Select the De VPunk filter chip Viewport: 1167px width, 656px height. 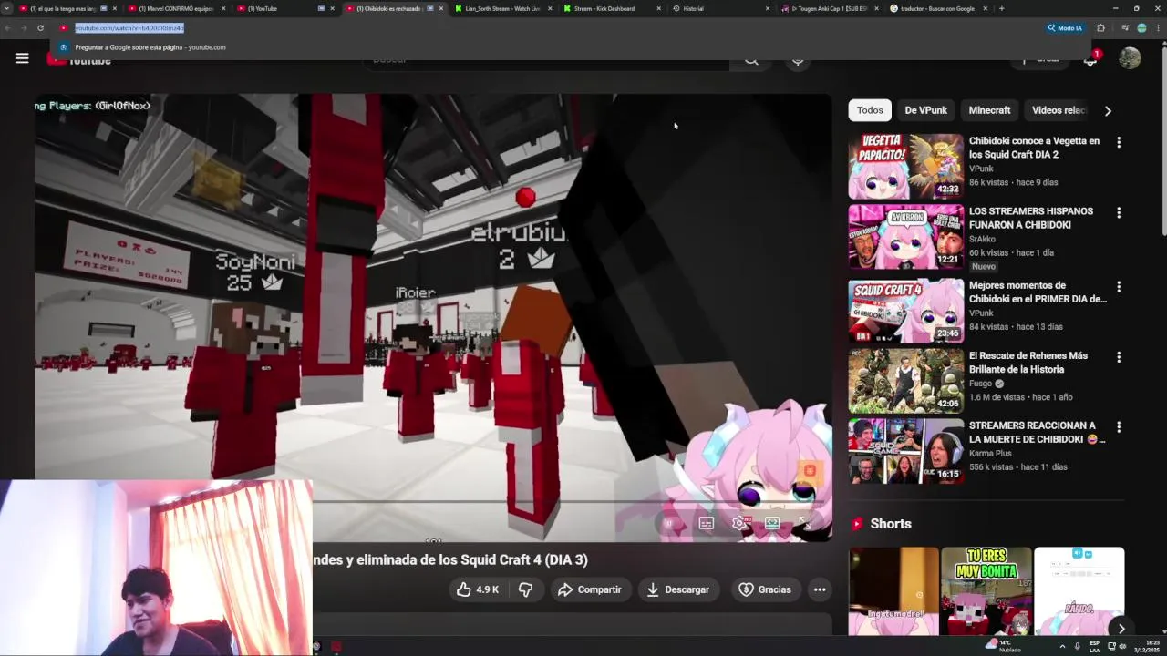click(925, 110)
